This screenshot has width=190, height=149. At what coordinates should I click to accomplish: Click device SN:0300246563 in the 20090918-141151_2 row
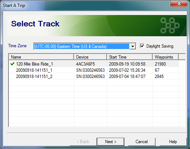tap(90, 77)
